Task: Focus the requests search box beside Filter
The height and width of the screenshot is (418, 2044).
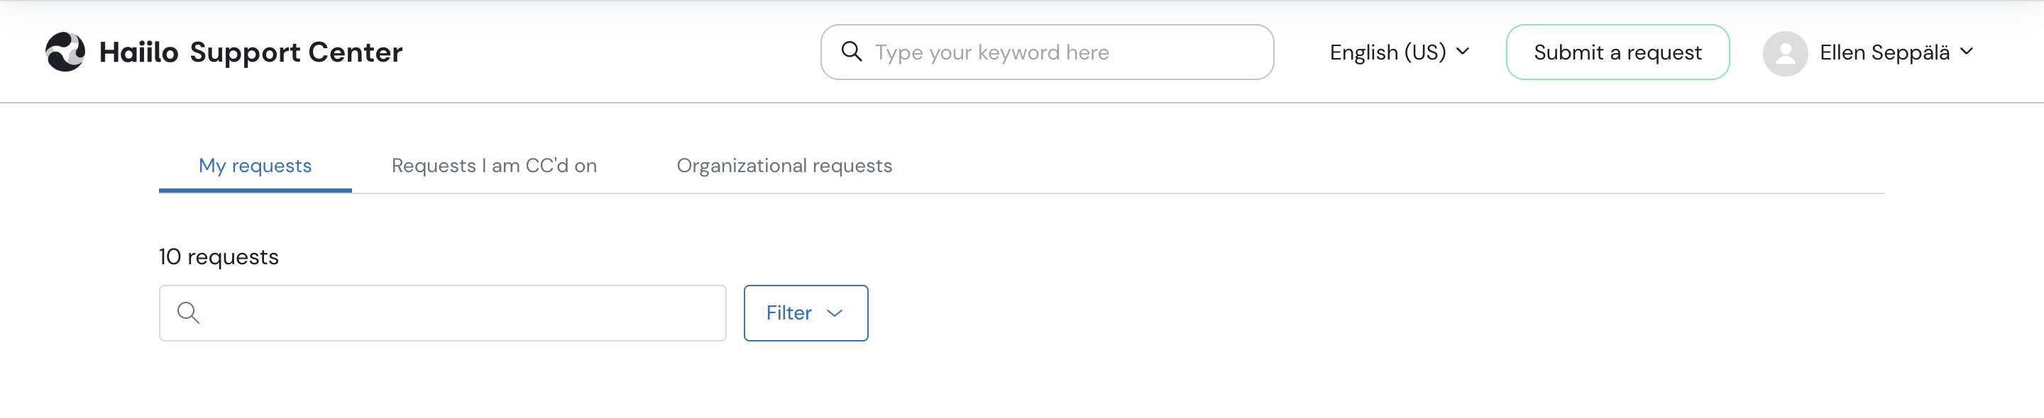Action: coord(442,312)
